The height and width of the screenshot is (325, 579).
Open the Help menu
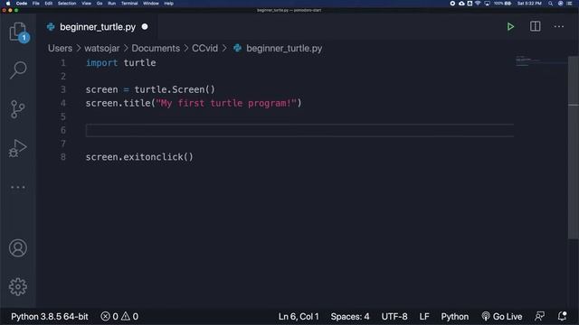(169, 4)
